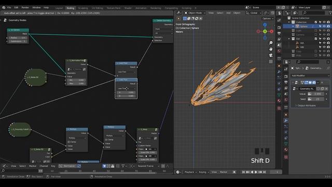Adjust the modifier Seed field 23
The width and height of the screenshot is (332, 187).
(x=316, y=99)
